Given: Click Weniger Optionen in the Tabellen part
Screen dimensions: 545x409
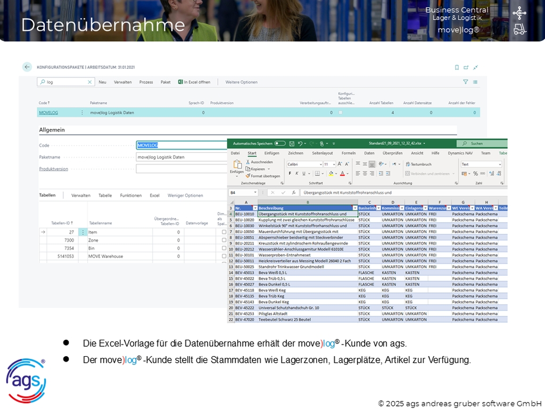Looking at the screenshot, I should pos(185,195).
